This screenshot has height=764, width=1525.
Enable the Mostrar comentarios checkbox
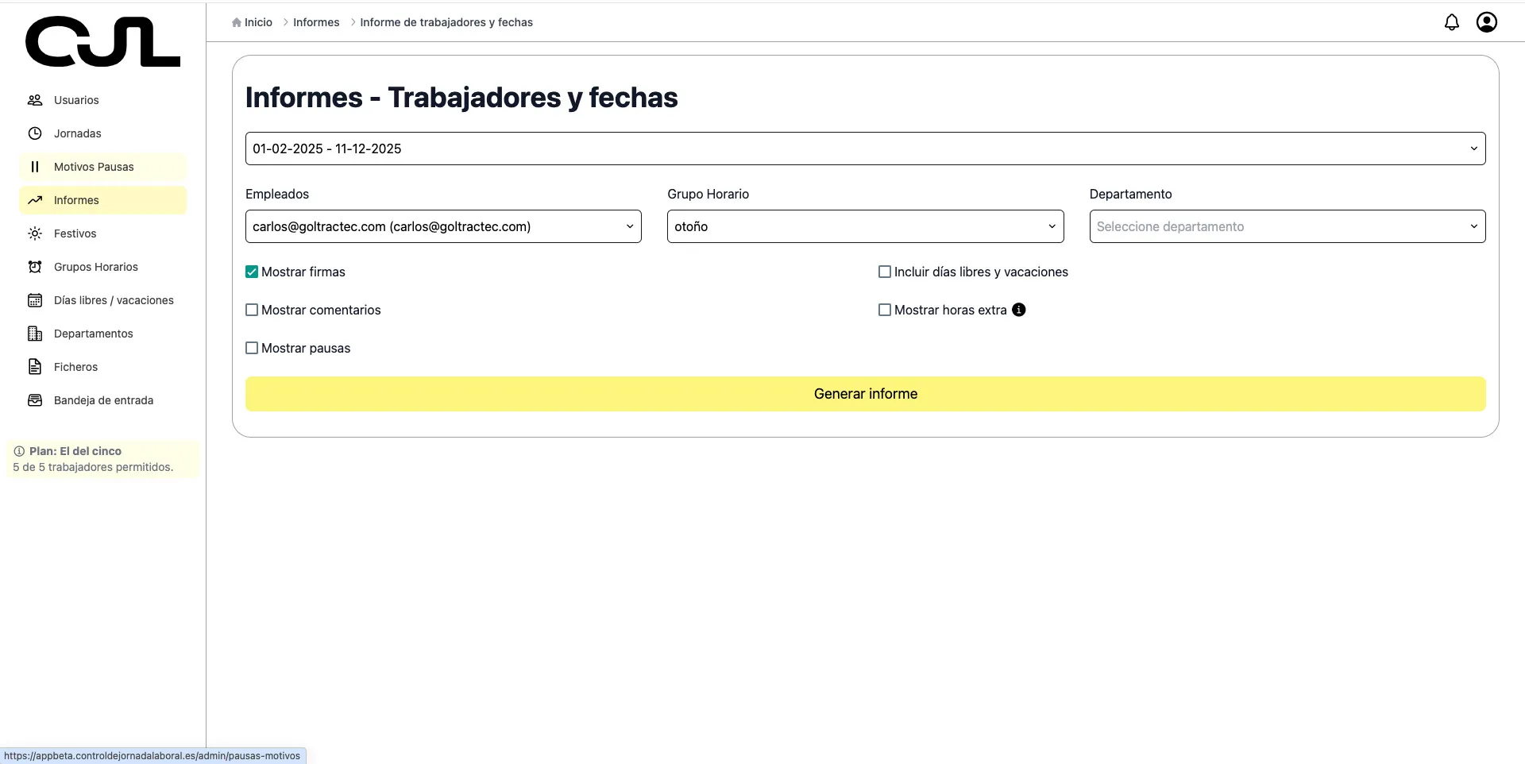[x=251, y=310]
